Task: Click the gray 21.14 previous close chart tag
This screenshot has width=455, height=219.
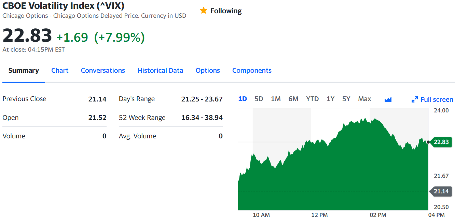Action: 441,191
